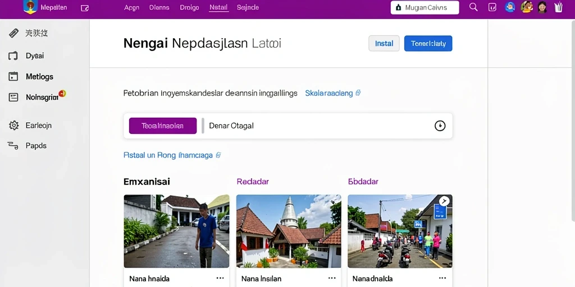Click the search magnifier icon
This screenshot has width=575, height=287.
(473, 7)
